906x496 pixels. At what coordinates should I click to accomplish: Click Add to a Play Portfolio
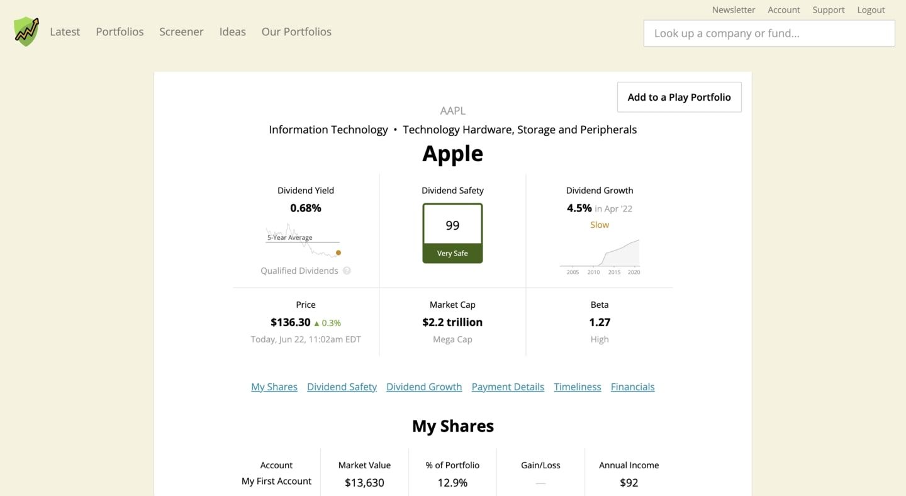(679, 97)
